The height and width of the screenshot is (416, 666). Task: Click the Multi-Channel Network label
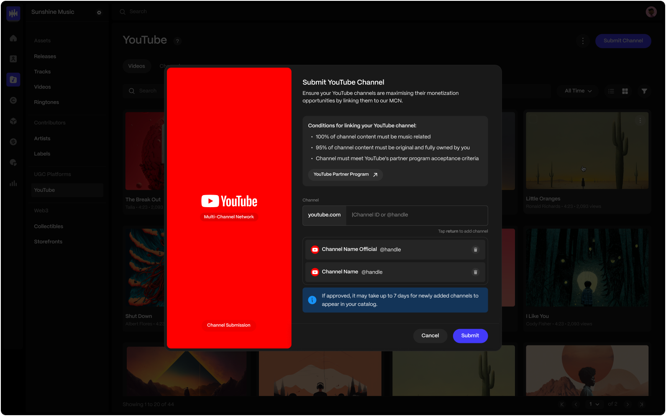pos(229,217)
